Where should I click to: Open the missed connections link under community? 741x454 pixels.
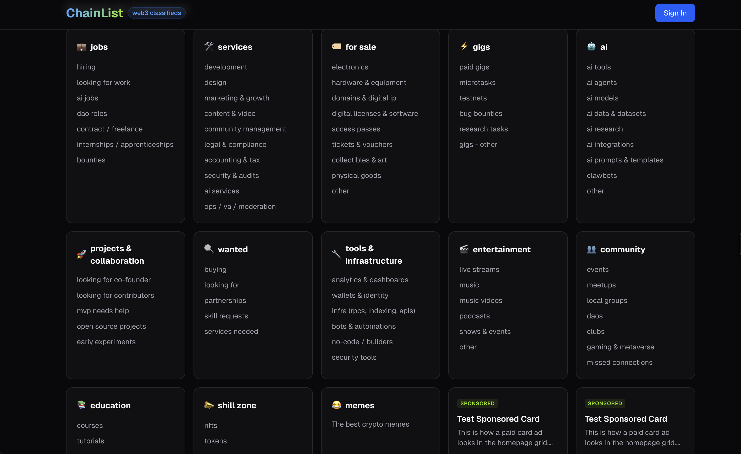(619, 362)
